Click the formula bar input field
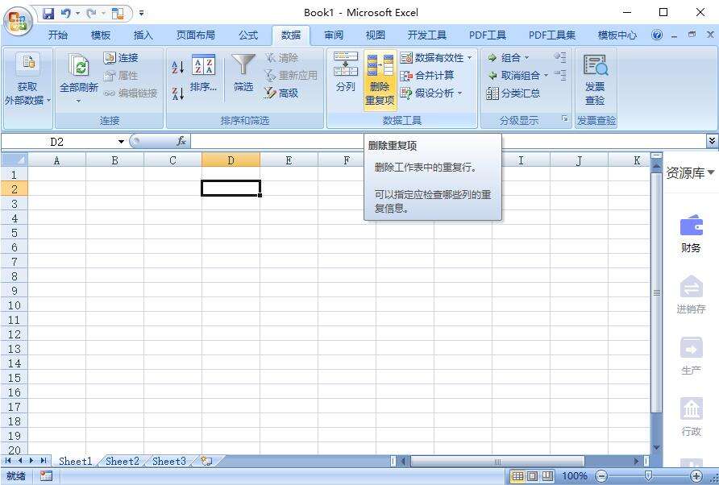Viewport: 719px width, 485px height. 448,141
